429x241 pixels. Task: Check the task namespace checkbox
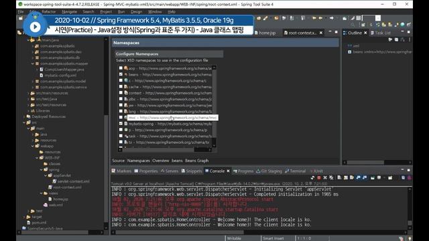click(x=121, y=136)
